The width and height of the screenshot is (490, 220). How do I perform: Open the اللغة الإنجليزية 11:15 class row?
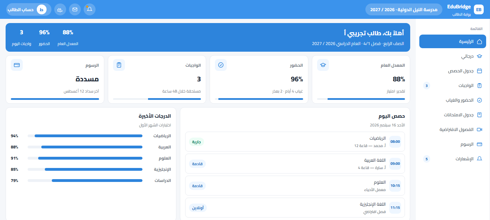(295, 208)
